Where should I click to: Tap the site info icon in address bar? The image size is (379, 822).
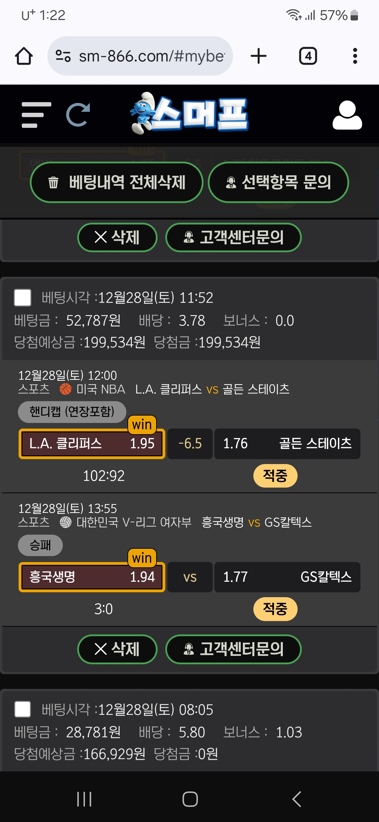(x=63, y=56)
